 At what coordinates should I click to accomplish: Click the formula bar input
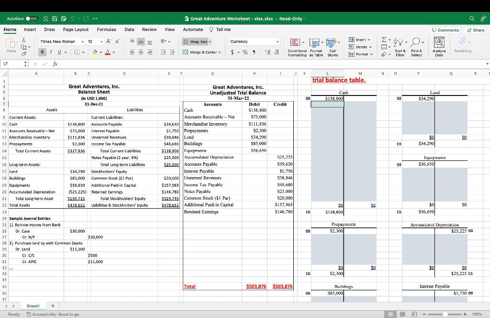click(272, 64)
